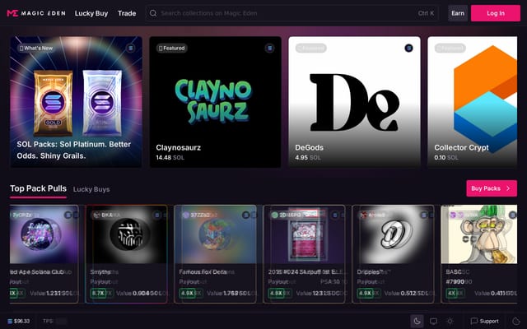This screenshot has width=527, height=329.
Task: Click the DKA user avatar on Smyths card
Action: pyautogui.click(x=97, y=215)
